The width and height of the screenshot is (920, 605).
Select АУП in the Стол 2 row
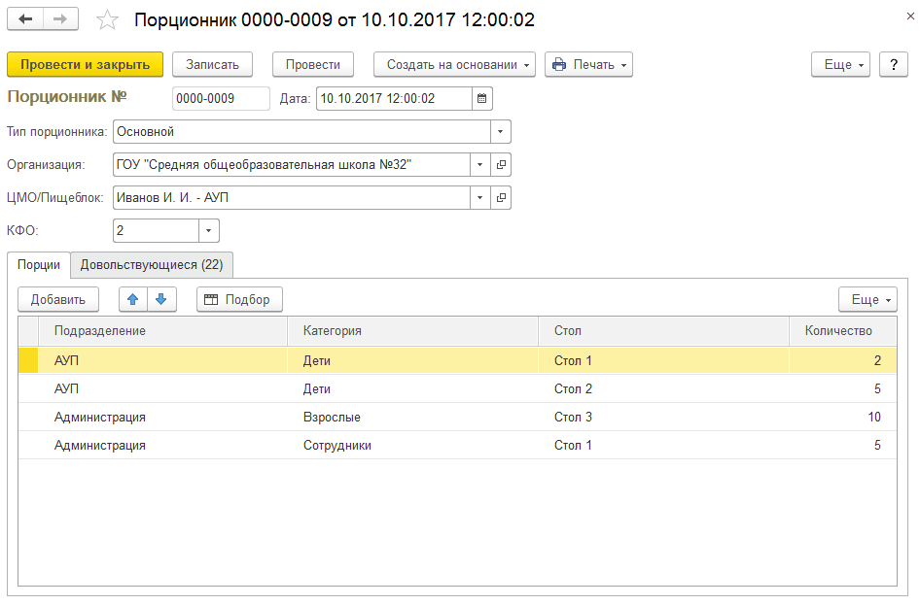click(x=163, y=388)
